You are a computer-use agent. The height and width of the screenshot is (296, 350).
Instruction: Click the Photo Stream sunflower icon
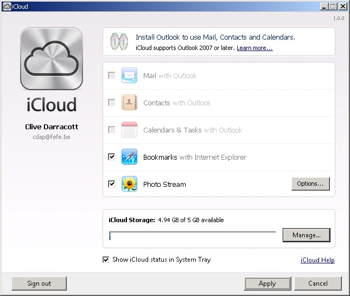(x=129, y=184)
